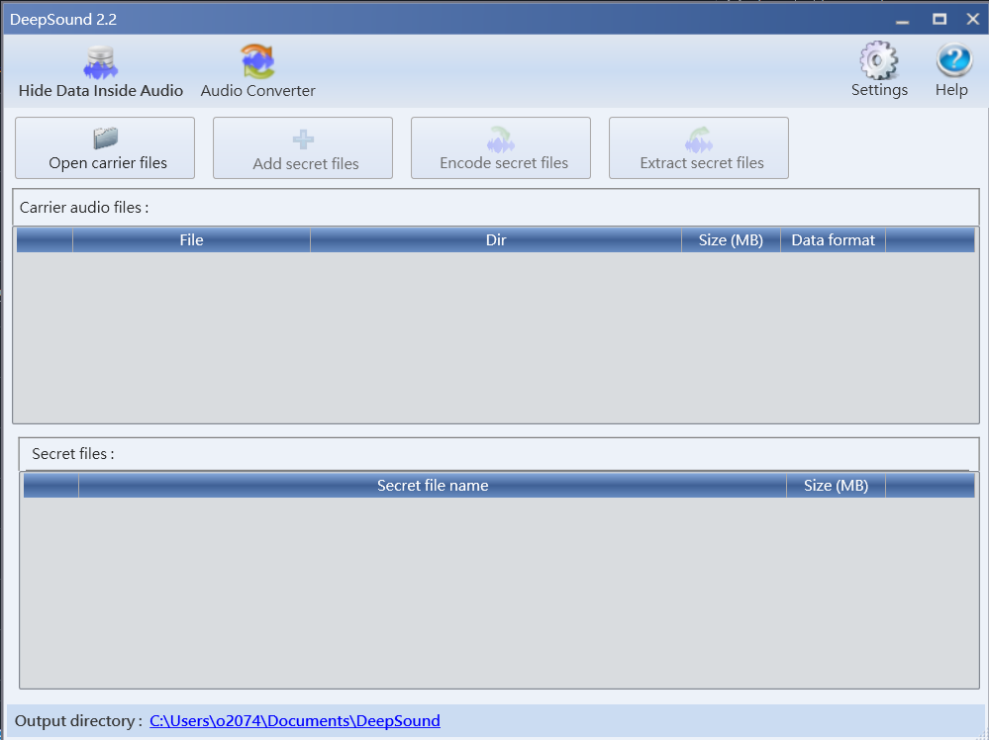Open the output directory path link

tap(295, 720)
